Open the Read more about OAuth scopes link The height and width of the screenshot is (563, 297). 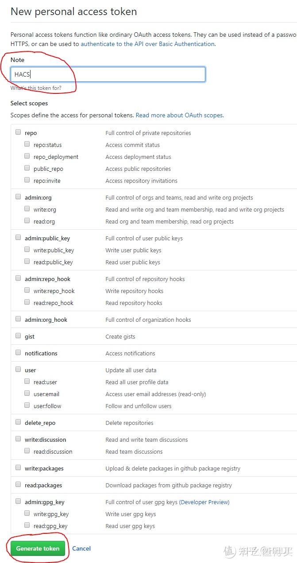[179, 115]
